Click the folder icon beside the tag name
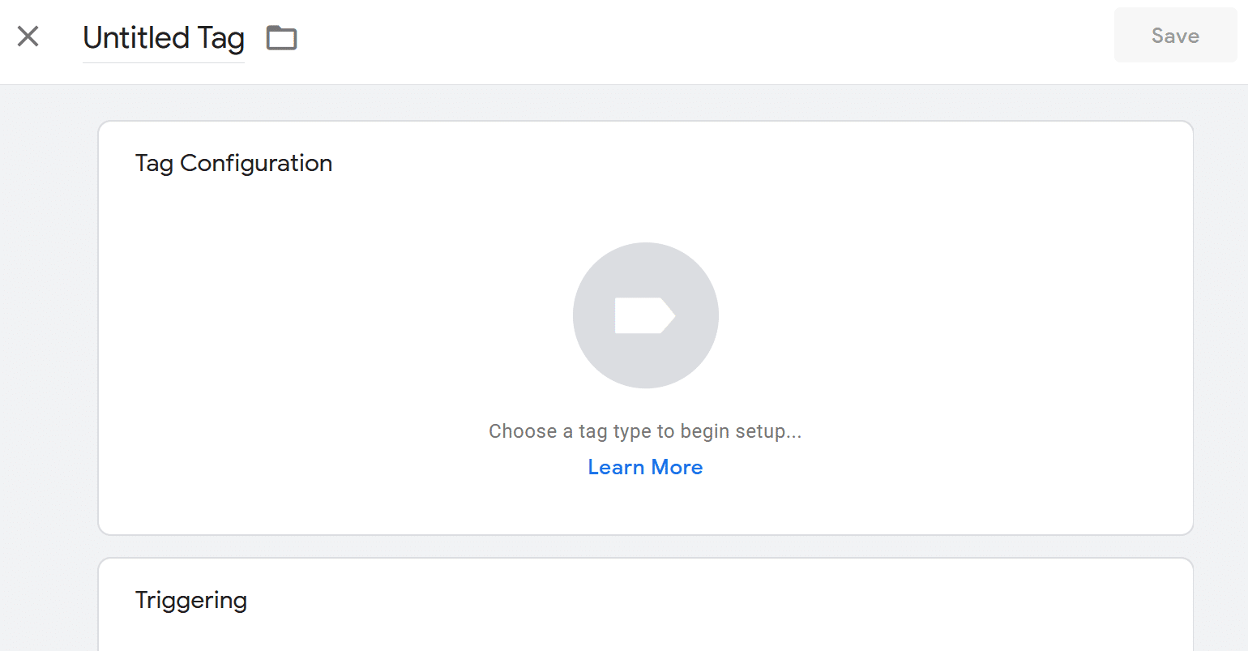This screenshot has width=1248, height=651. [x=282, y=38]
